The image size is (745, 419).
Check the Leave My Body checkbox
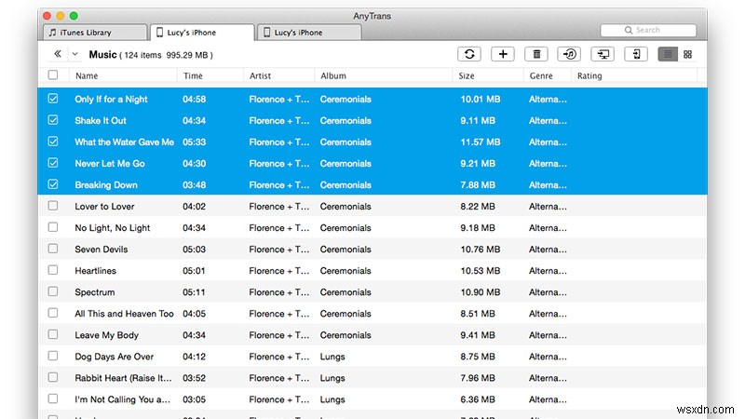[x=53, y=334]
